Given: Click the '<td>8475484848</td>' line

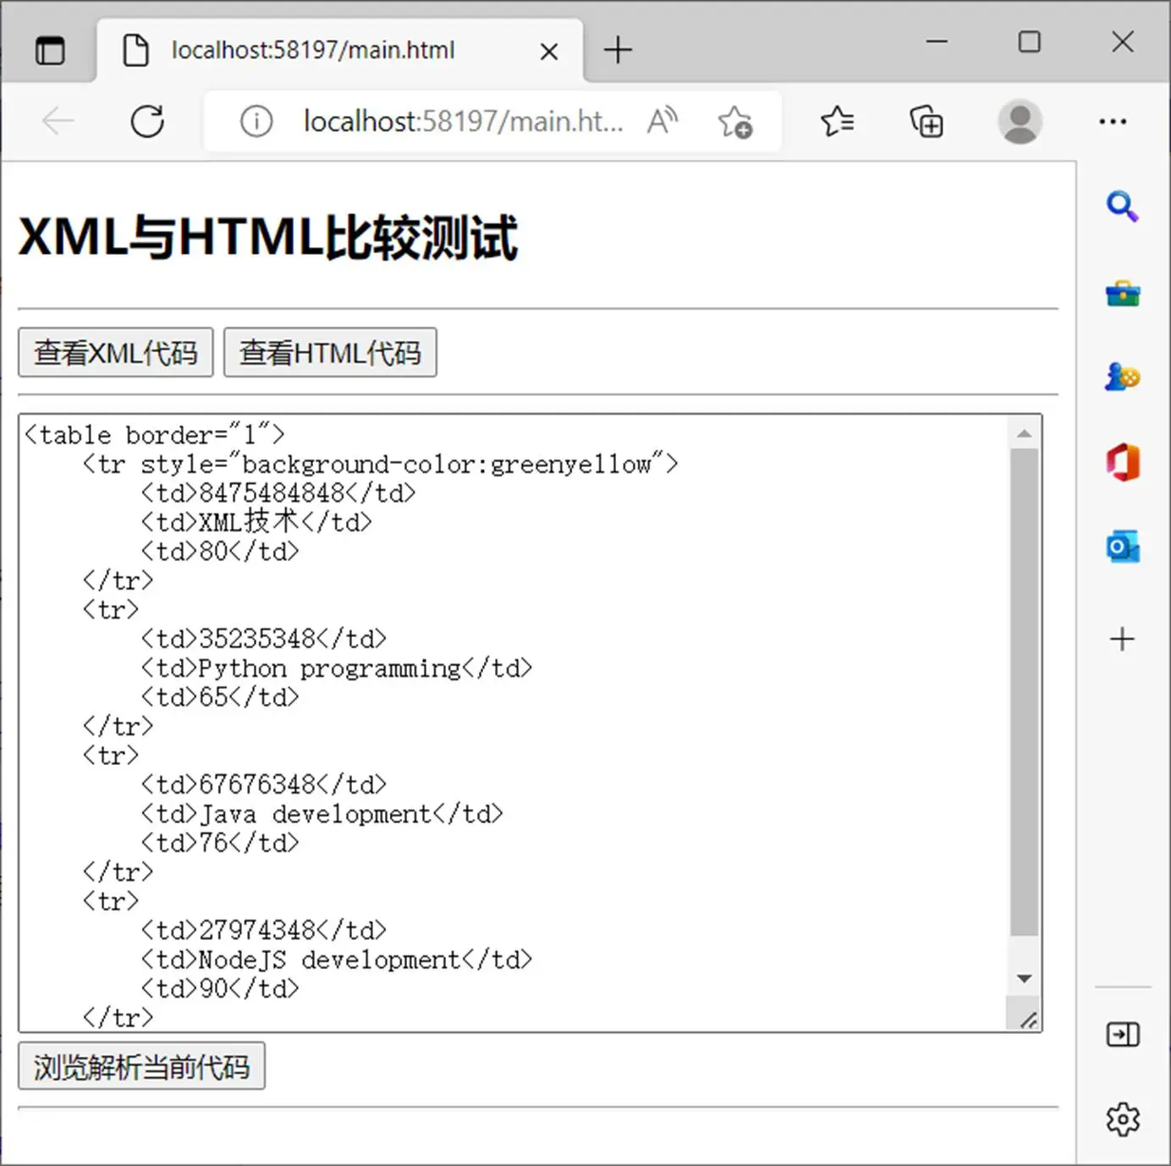Looking at the screenshot, I should 278,493.
